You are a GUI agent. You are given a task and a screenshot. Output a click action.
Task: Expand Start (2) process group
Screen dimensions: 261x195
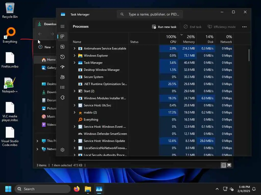(x=74, y=91)
